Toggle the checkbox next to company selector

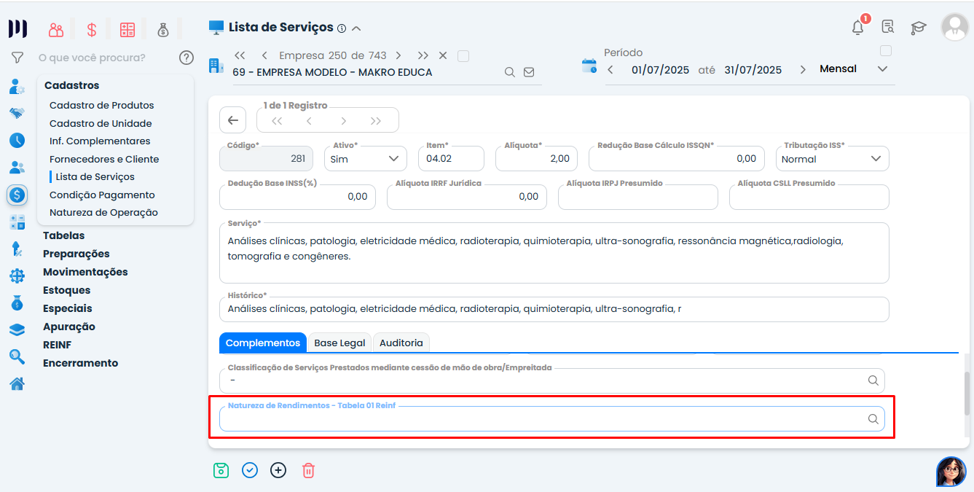(x=463, y=55)
